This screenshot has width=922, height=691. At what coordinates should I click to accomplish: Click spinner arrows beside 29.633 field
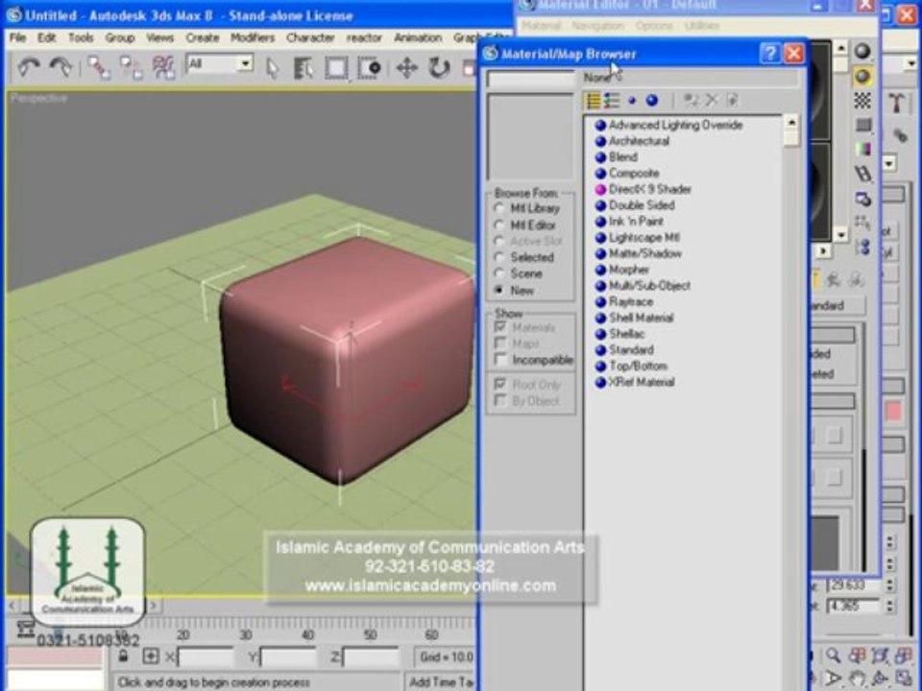tap(889, 585)
